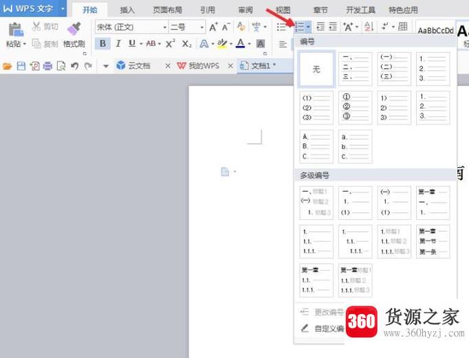Toggle strikethrough AB formatting
The width and height of the screenshot is (469, 358).
(151, 43)
